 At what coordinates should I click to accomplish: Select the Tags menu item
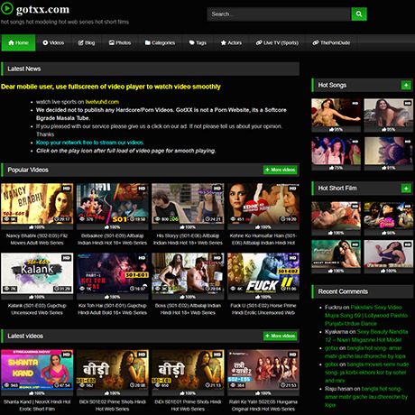tap(198, 42)
